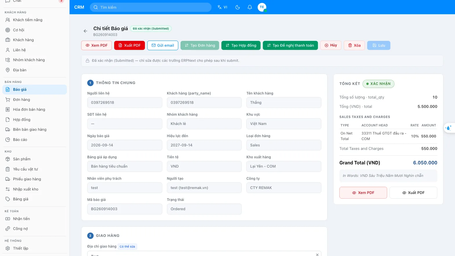Screen dimensions: 455x256
Task: Open Địa bàn in the sidebar
Action: click(34, 70)
